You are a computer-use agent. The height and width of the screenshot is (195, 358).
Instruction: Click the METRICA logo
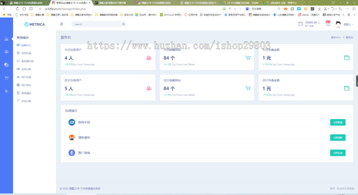coord(35,24)
